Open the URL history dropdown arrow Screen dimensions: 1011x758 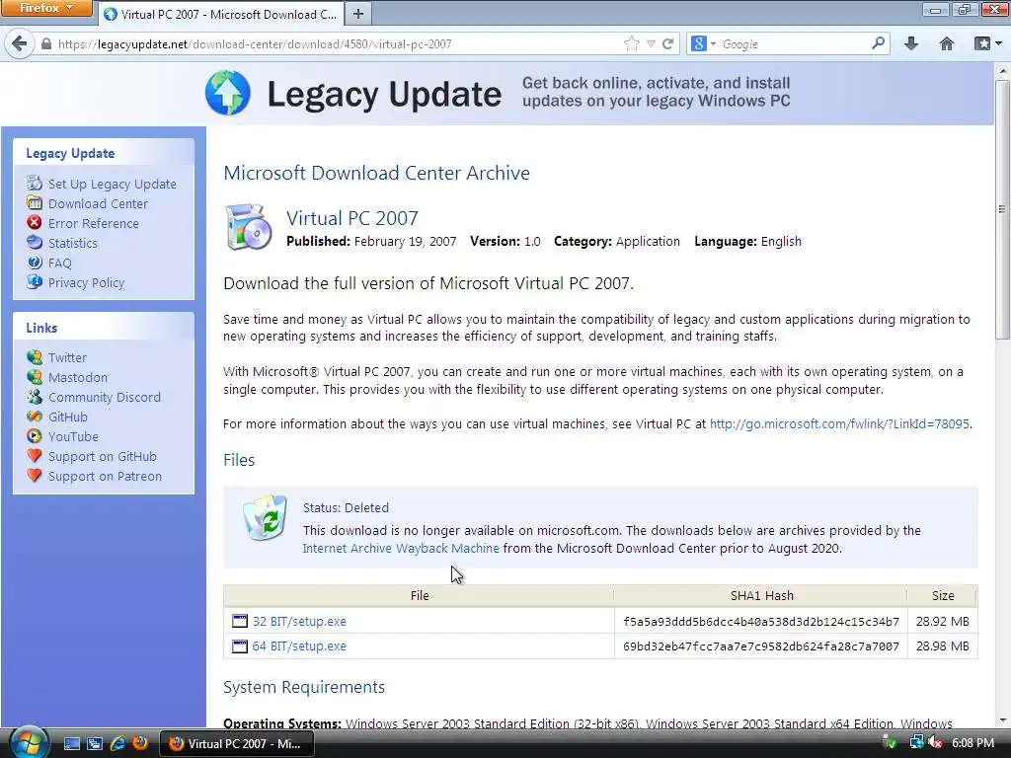pos(651,43)
